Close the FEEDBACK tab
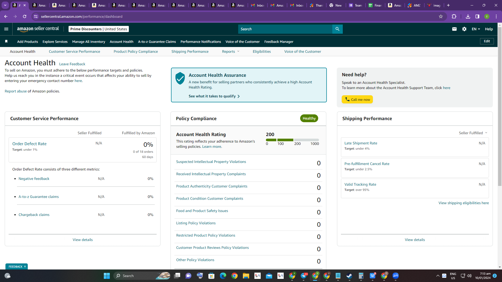The image size is (502, 282). [25, 267]
